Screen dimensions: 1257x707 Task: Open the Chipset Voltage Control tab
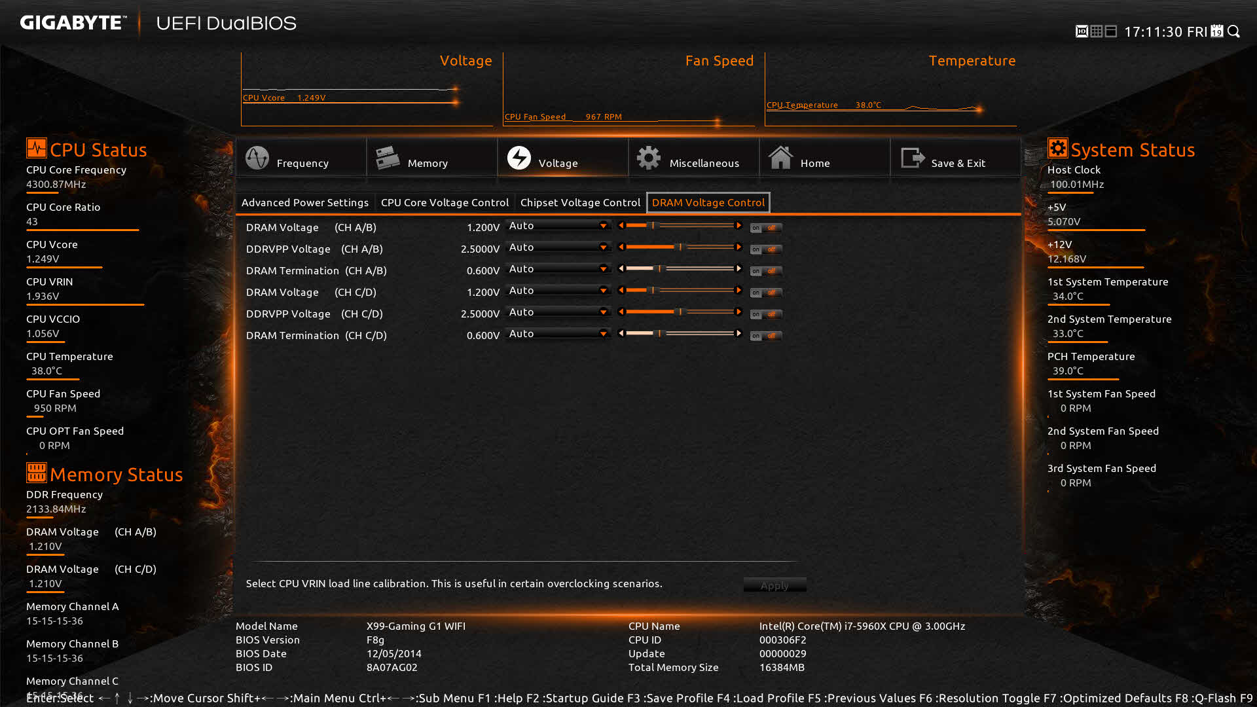[x=580, y=203]
